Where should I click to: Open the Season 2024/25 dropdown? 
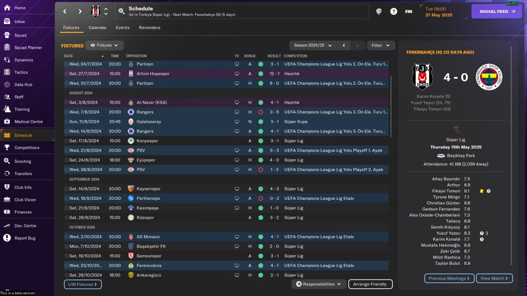coord(313,45)
